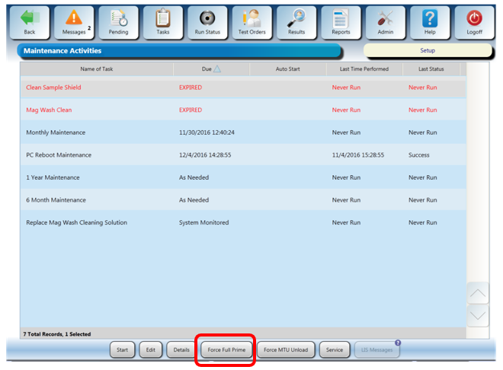Switch to the Setup tab
The height and width of the screenshot is (370, 503).
coord(428,50)
